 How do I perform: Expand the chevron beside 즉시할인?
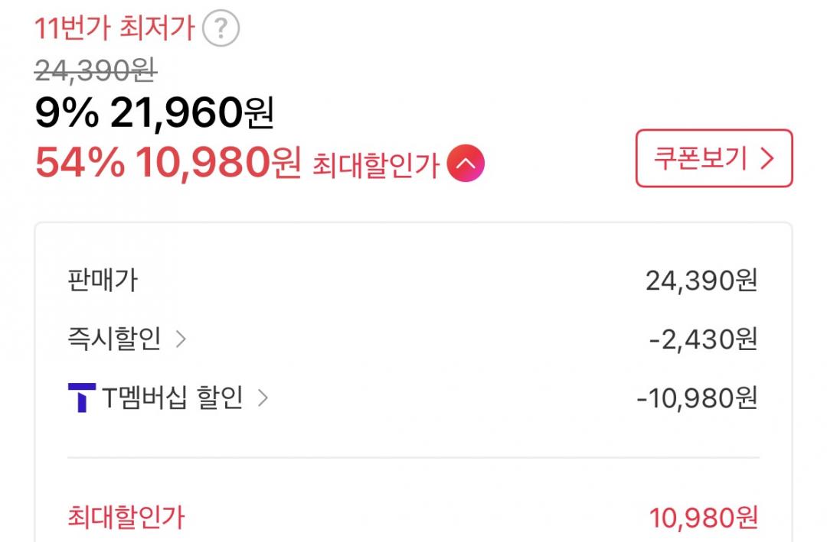point(181,339)
